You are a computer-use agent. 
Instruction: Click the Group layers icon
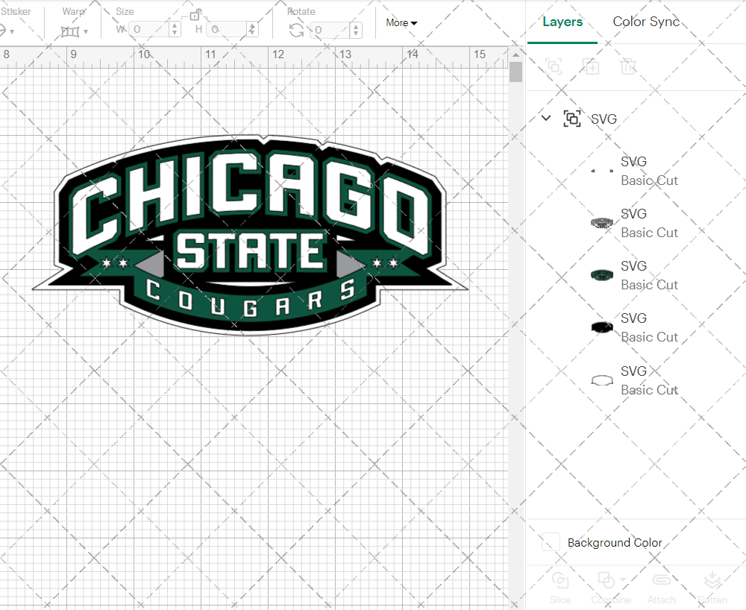(x=554, y=66)
